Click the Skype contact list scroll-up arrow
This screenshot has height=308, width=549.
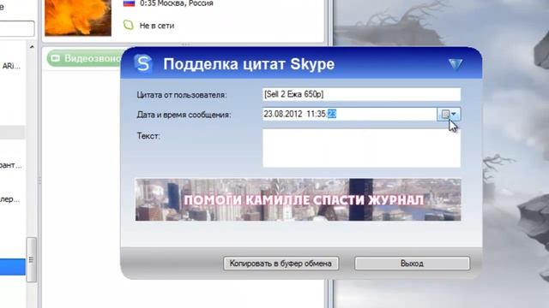point(32,47)
